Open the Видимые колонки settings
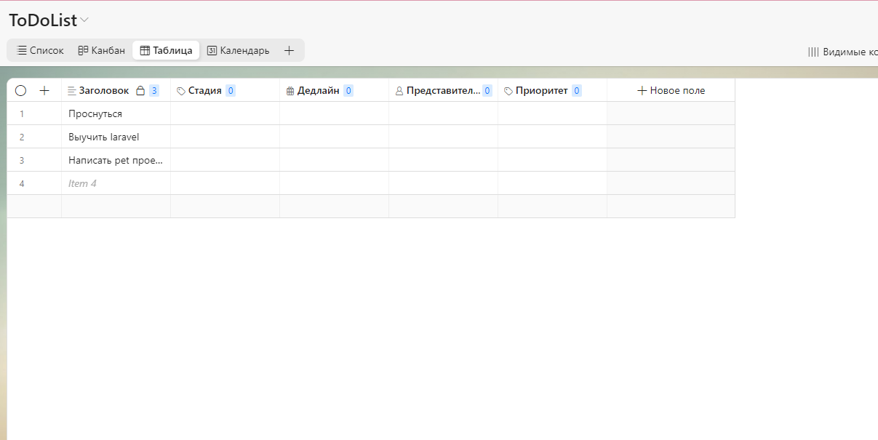Image resolution: width=878 pixels, height=440 pixels. pyautogui.click(x=842, y=52)
